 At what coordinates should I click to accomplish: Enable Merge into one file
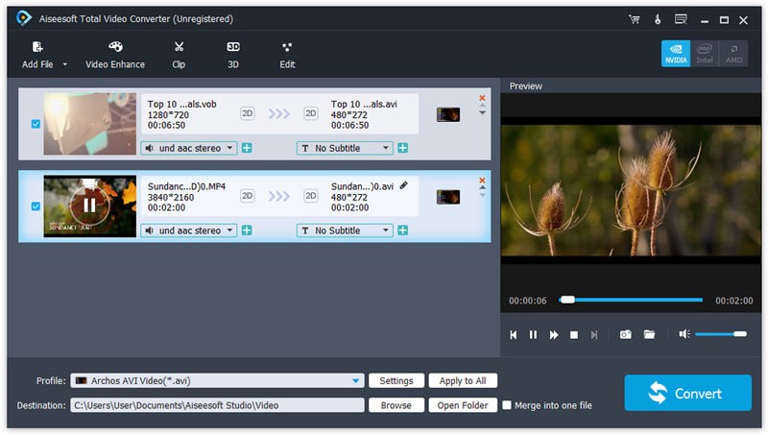[508, 405]
